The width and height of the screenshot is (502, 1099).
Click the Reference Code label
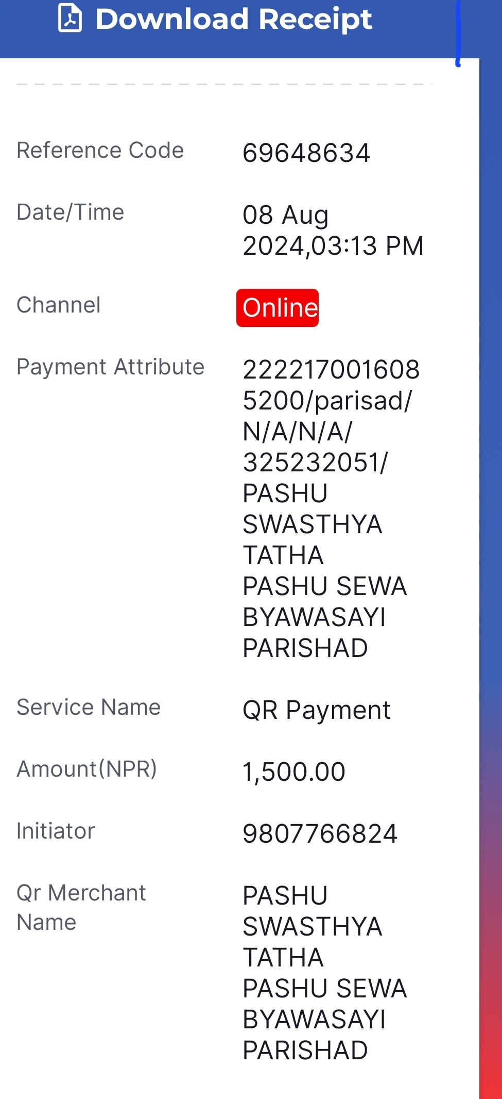[100, 150]
